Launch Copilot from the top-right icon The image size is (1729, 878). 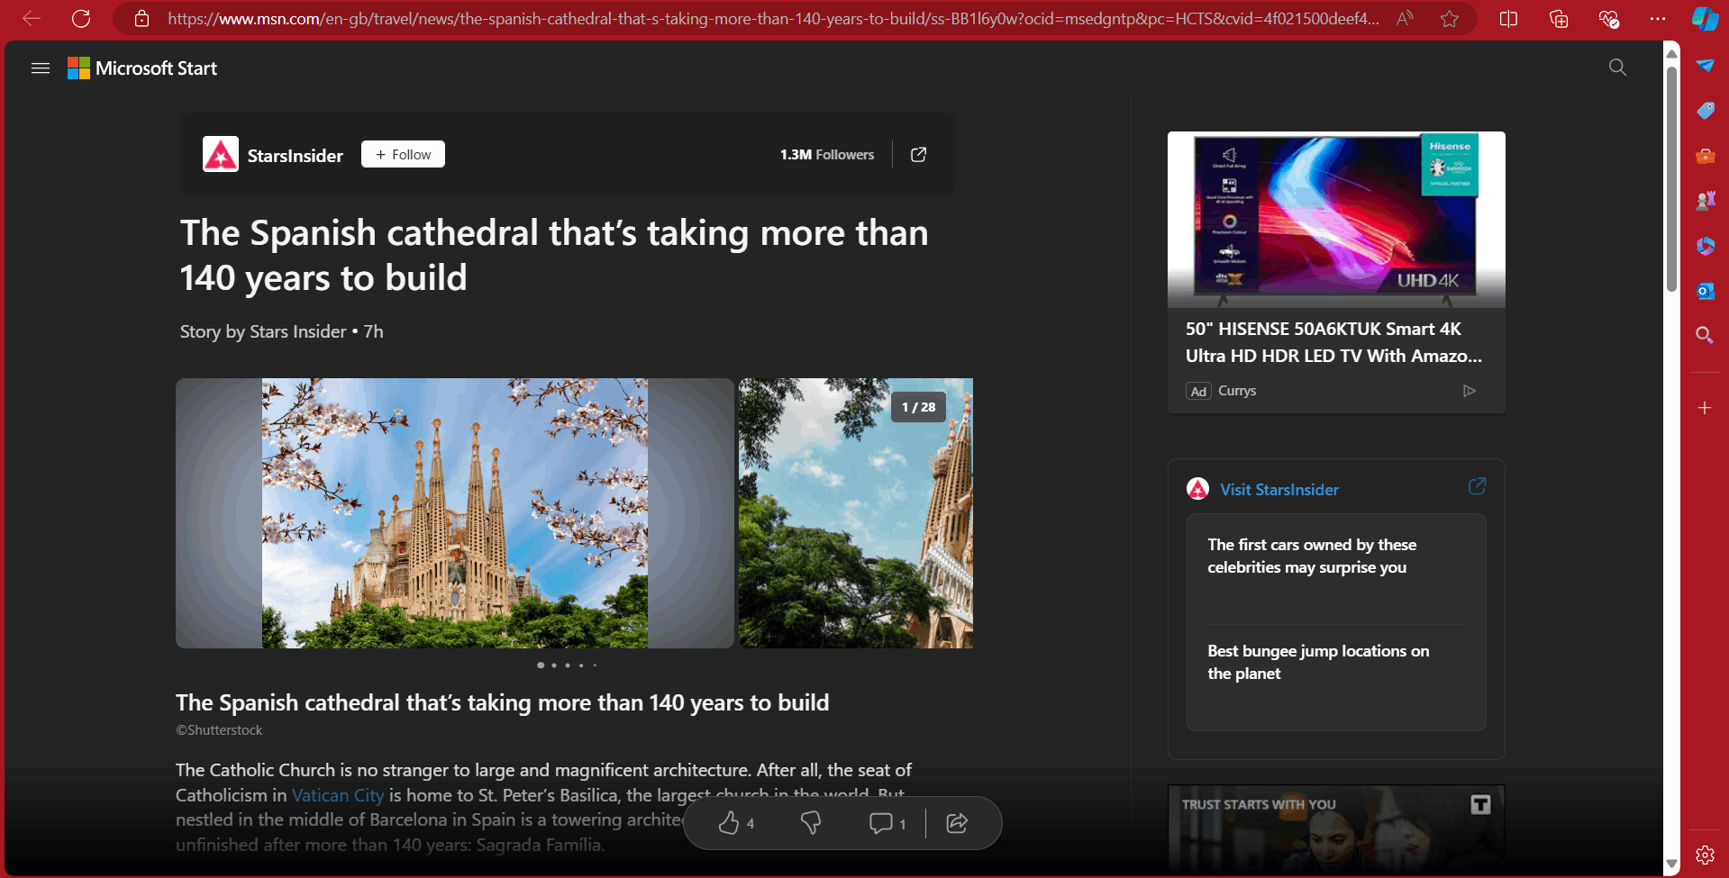pyautogui.click(x=1705, y=18)
